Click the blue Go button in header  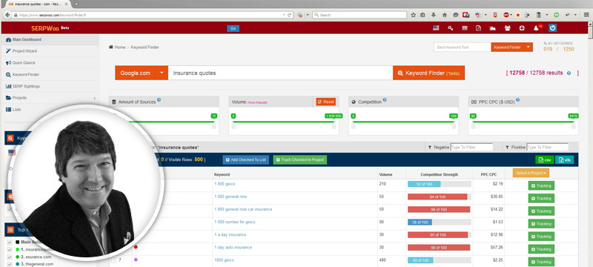click(233, 28)
